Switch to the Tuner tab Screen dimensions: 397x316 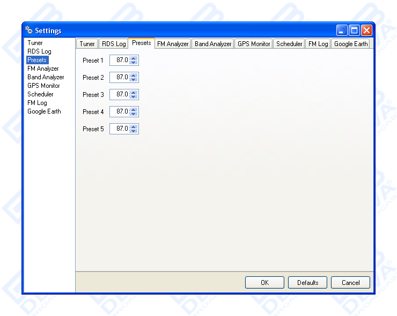[87, 44]
